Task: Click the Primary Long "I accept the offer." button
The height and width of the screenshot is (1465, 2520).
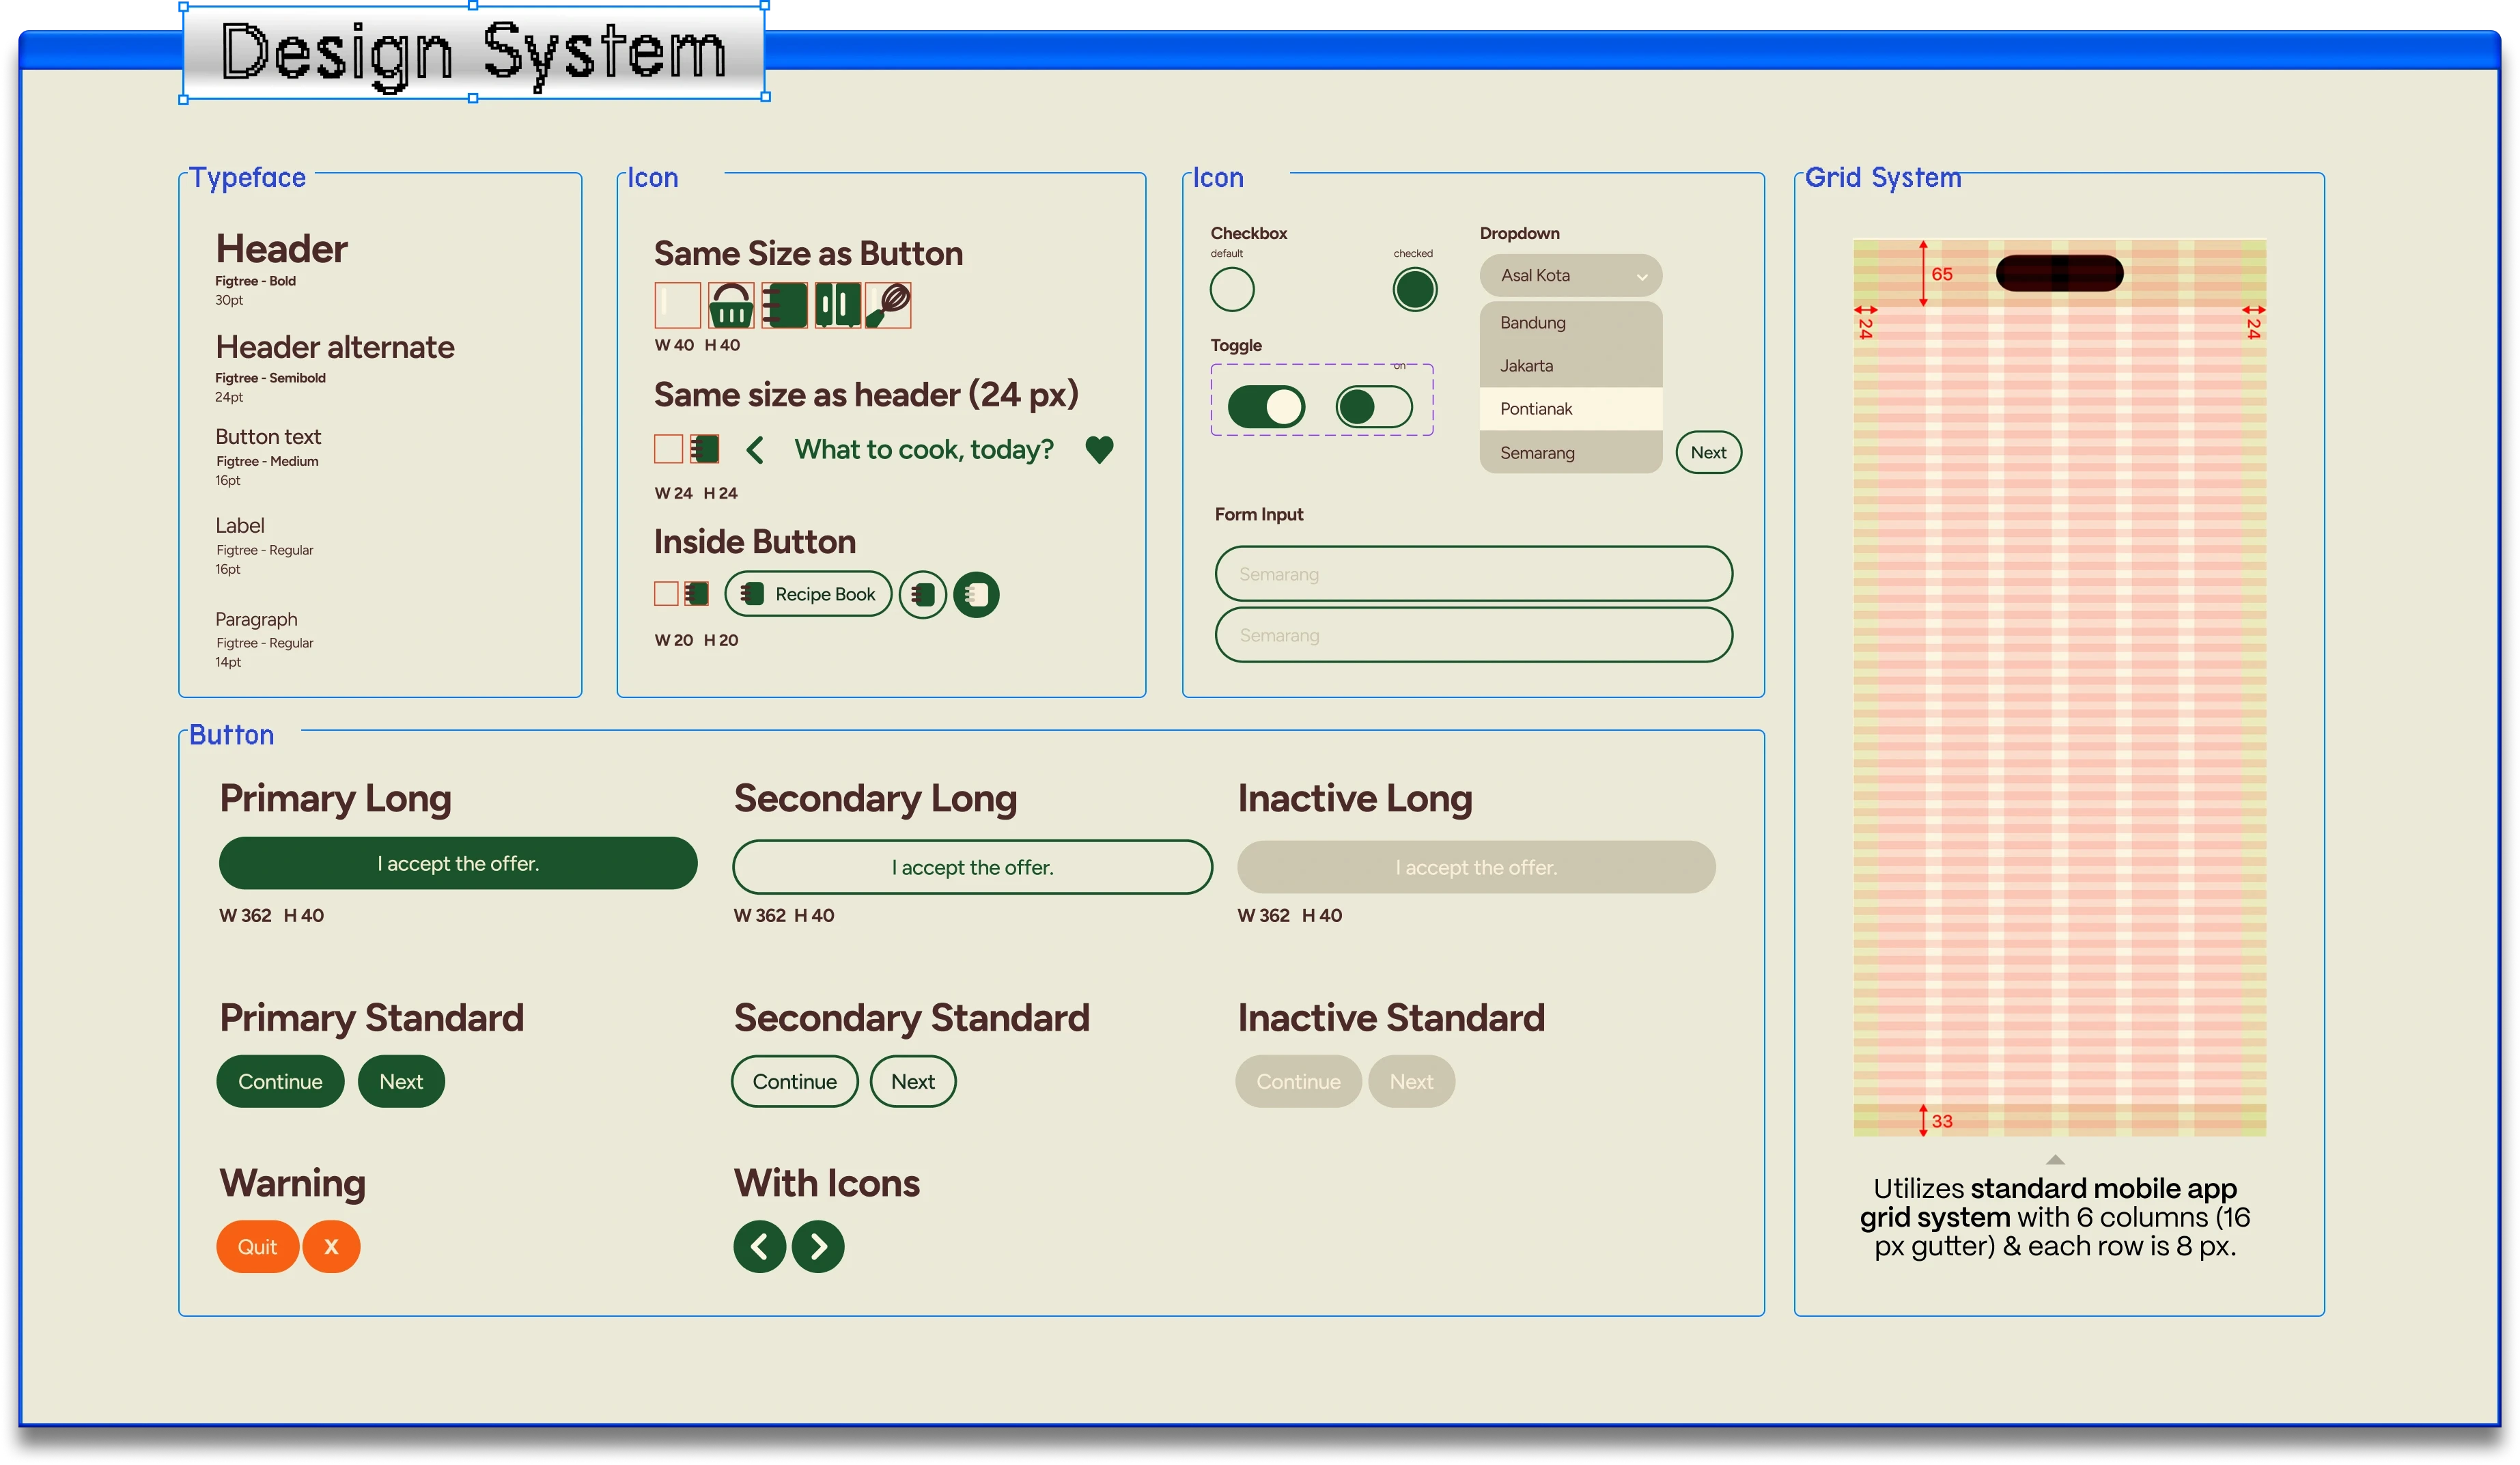Action: pos(458,863)
